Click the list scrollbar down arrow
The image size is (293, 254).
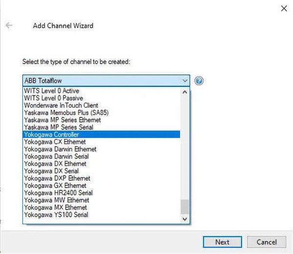(x=185, y=219)
